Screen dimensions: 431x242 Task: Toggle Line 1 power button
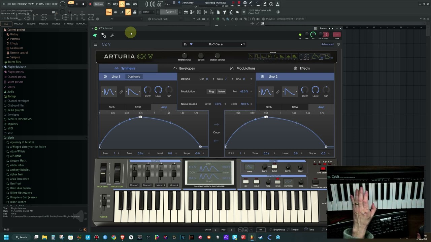[105, 77]
